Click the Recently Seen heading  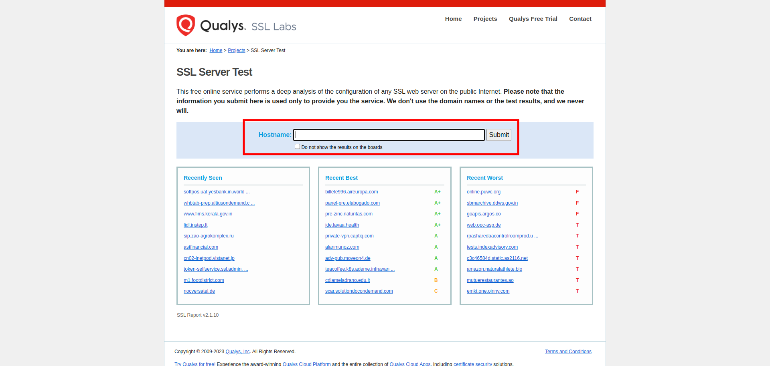pos(203,178)
